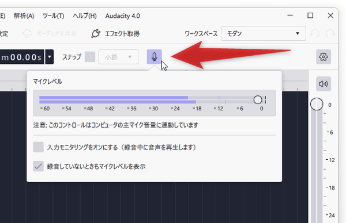This screenshot has height=223, width=346.
Task: Click the エフェクト取得 plug button
Action: point(115,34)
